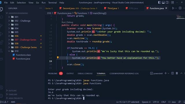Maximize panel size chevron
The width and height of the screenshot is (185, 104).
coord(181,73)
